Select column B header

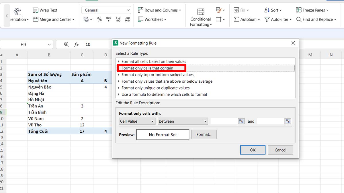[x=49, y=55]
